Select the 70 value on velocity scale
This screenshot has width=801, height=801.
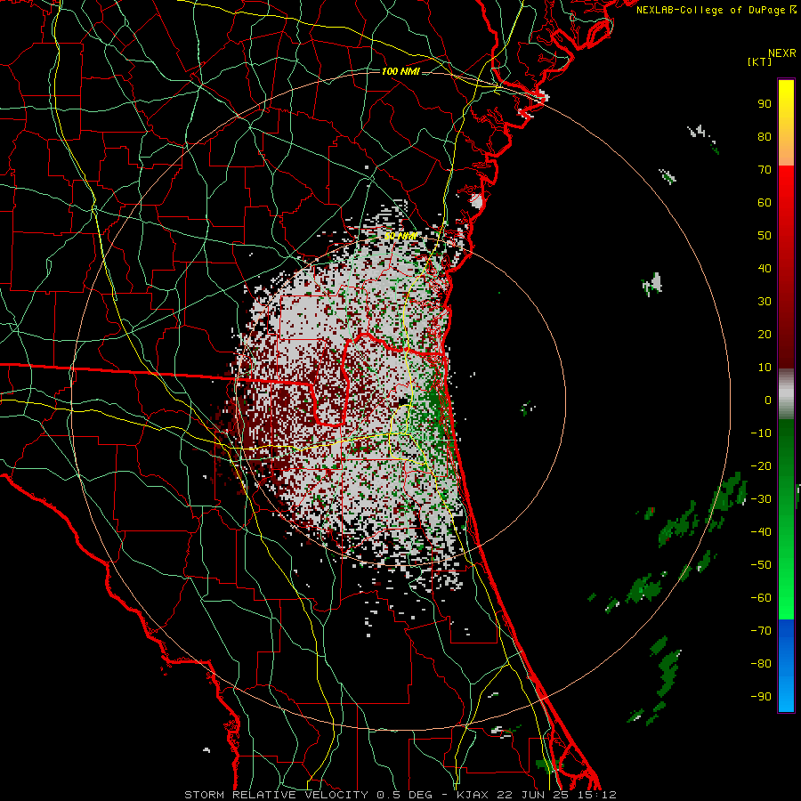(765, 170)
